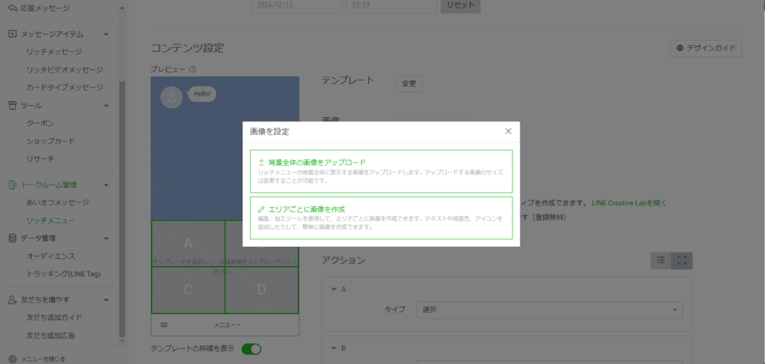The image size is (765, 364).
Task: Select area A in the preview
Action: (188, 244)
